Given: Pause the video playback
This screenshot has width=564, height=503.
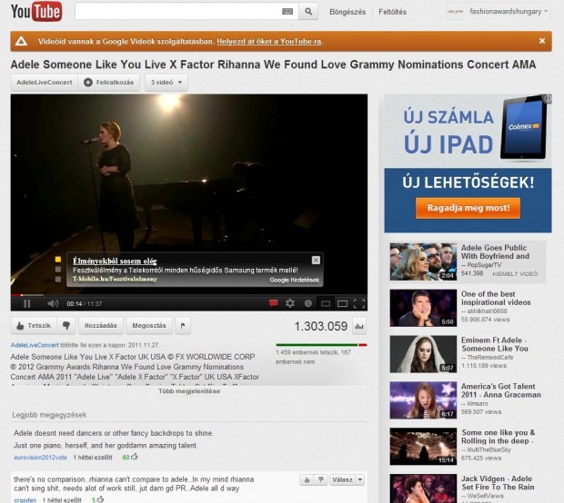Looking at the screenshot, I should pos(26,303).
